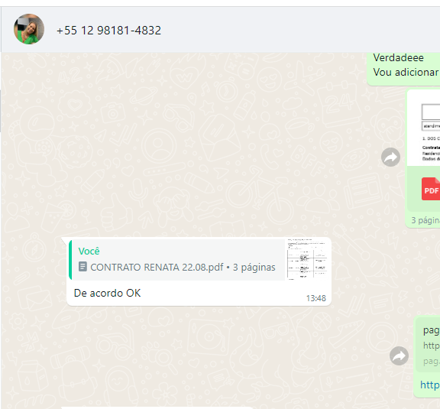Click the "Vou adicionar" message line
The image size is (440, 409).
click(406, 72)
